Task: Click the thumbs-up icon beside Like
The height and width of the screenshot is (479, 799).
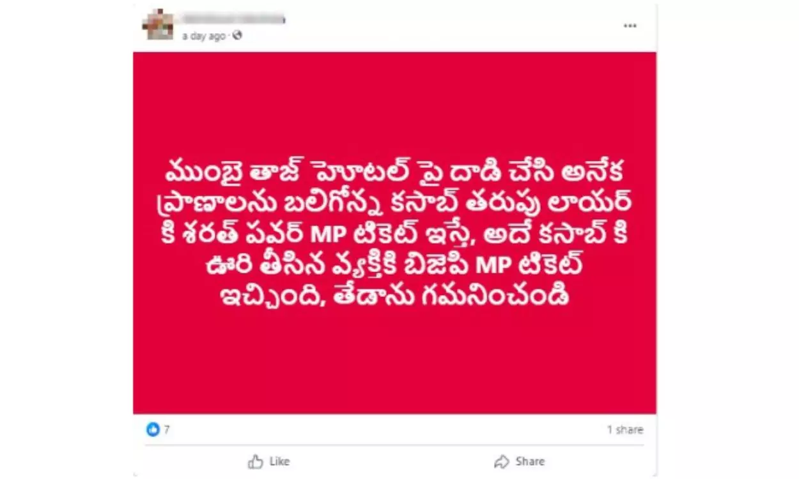Action: 256,461
